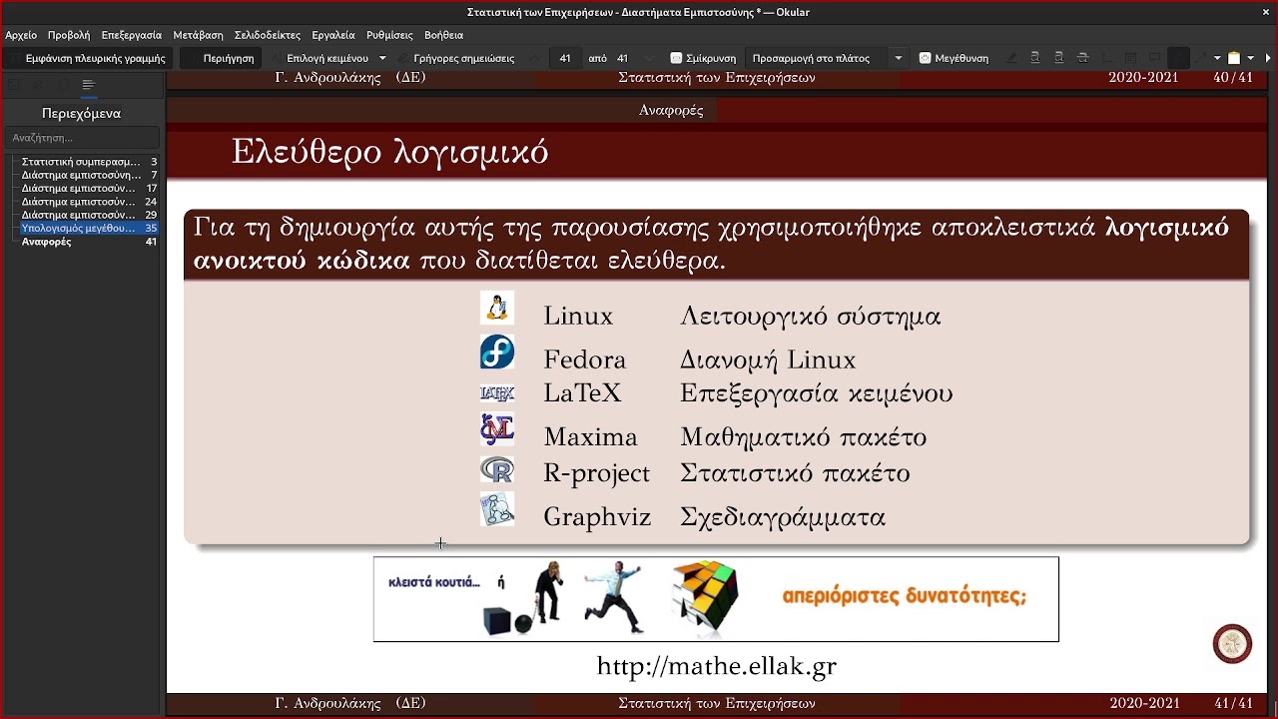Click the Maxima logo icon
The width and height of the screenshot is (1278, 719).
(x=497, y=429)
